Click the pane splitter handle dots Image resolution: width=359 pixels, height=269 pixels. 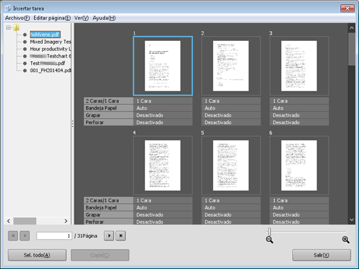pos(73,123)
